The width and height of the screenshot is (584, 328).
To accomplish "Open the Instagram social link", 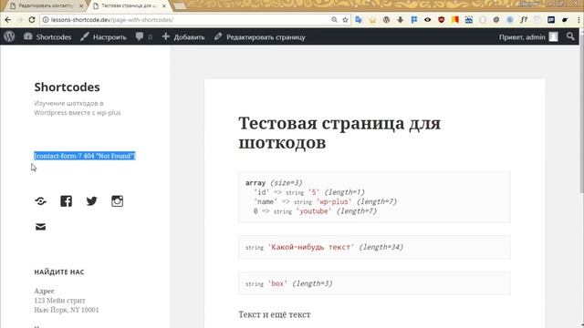I will click(118, 201).
